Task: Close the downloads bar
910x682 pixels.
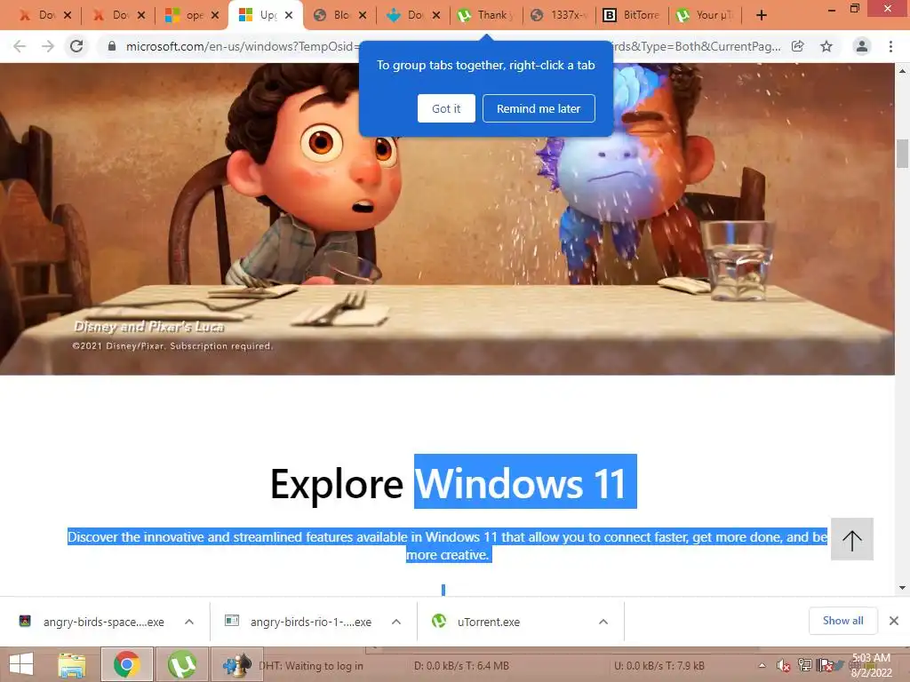Action: pyautogui.click(x=894, y=621)
